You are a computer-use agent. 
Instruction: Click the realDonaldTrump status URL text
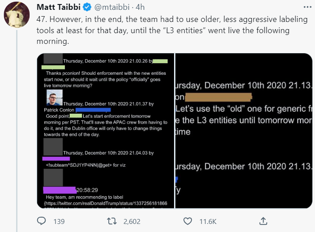click(x=106, y=203)
